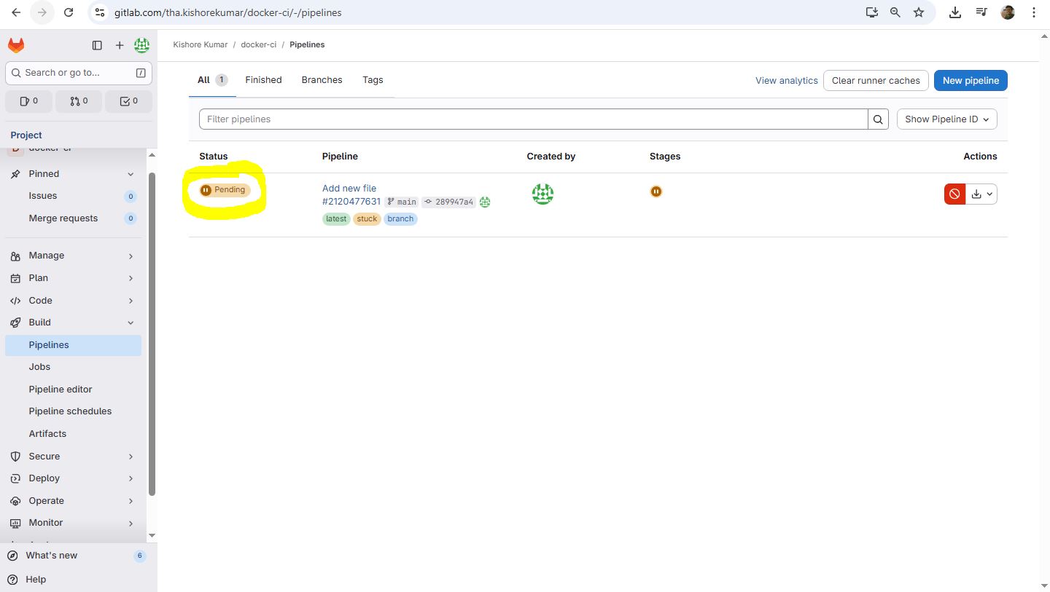Switch to the Branches tab

point(322,80)
